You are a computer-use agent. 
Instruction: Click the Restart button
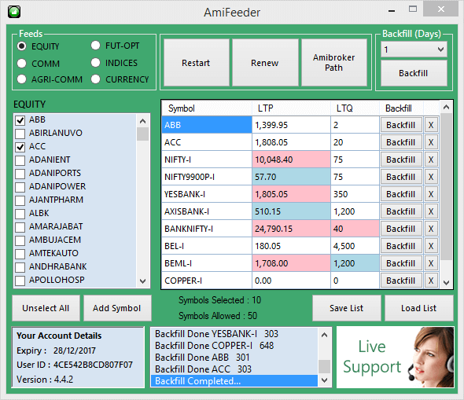196,63
